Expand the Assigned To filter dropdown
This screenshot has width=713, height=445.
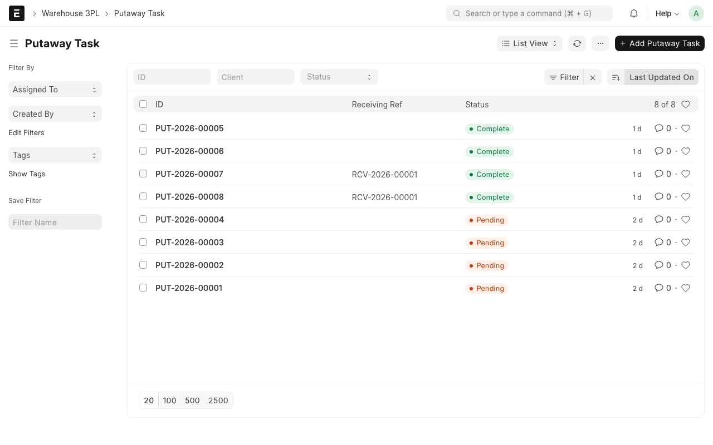pos(55,90)
